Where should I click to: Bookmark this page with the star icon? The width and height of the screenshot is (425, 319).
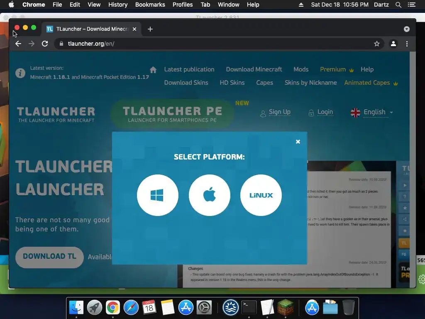coord(377,44)
